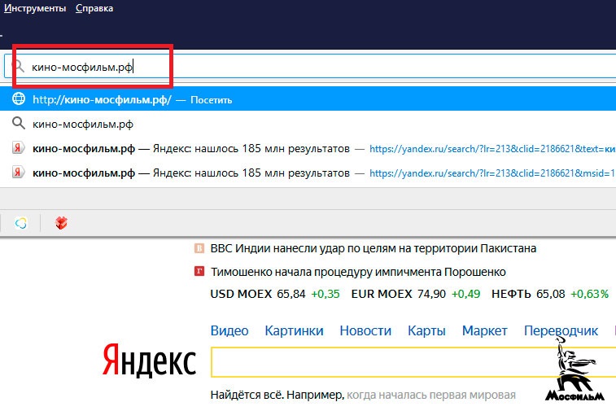Click the yellow-bordered Yandex search field
This screenshot has height=411, width=616.
pyautogui.click(x=413, y=362)
